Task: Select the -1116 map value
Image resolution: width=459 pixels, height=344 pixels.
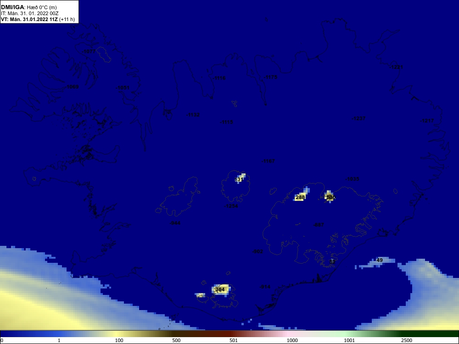Action: 219,78
